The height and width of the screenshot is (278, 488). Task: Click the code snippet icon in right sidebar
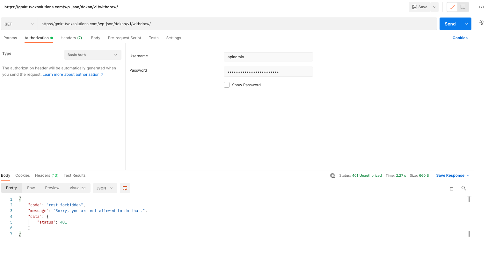pyautogui.click(x=481, y=7)
